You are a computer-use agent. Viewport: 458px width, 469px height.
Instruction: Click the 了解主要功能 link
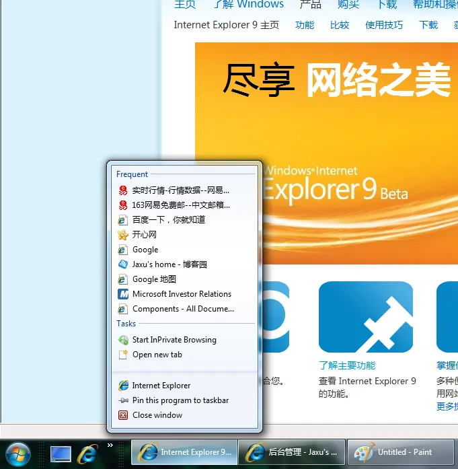point(347,365)
